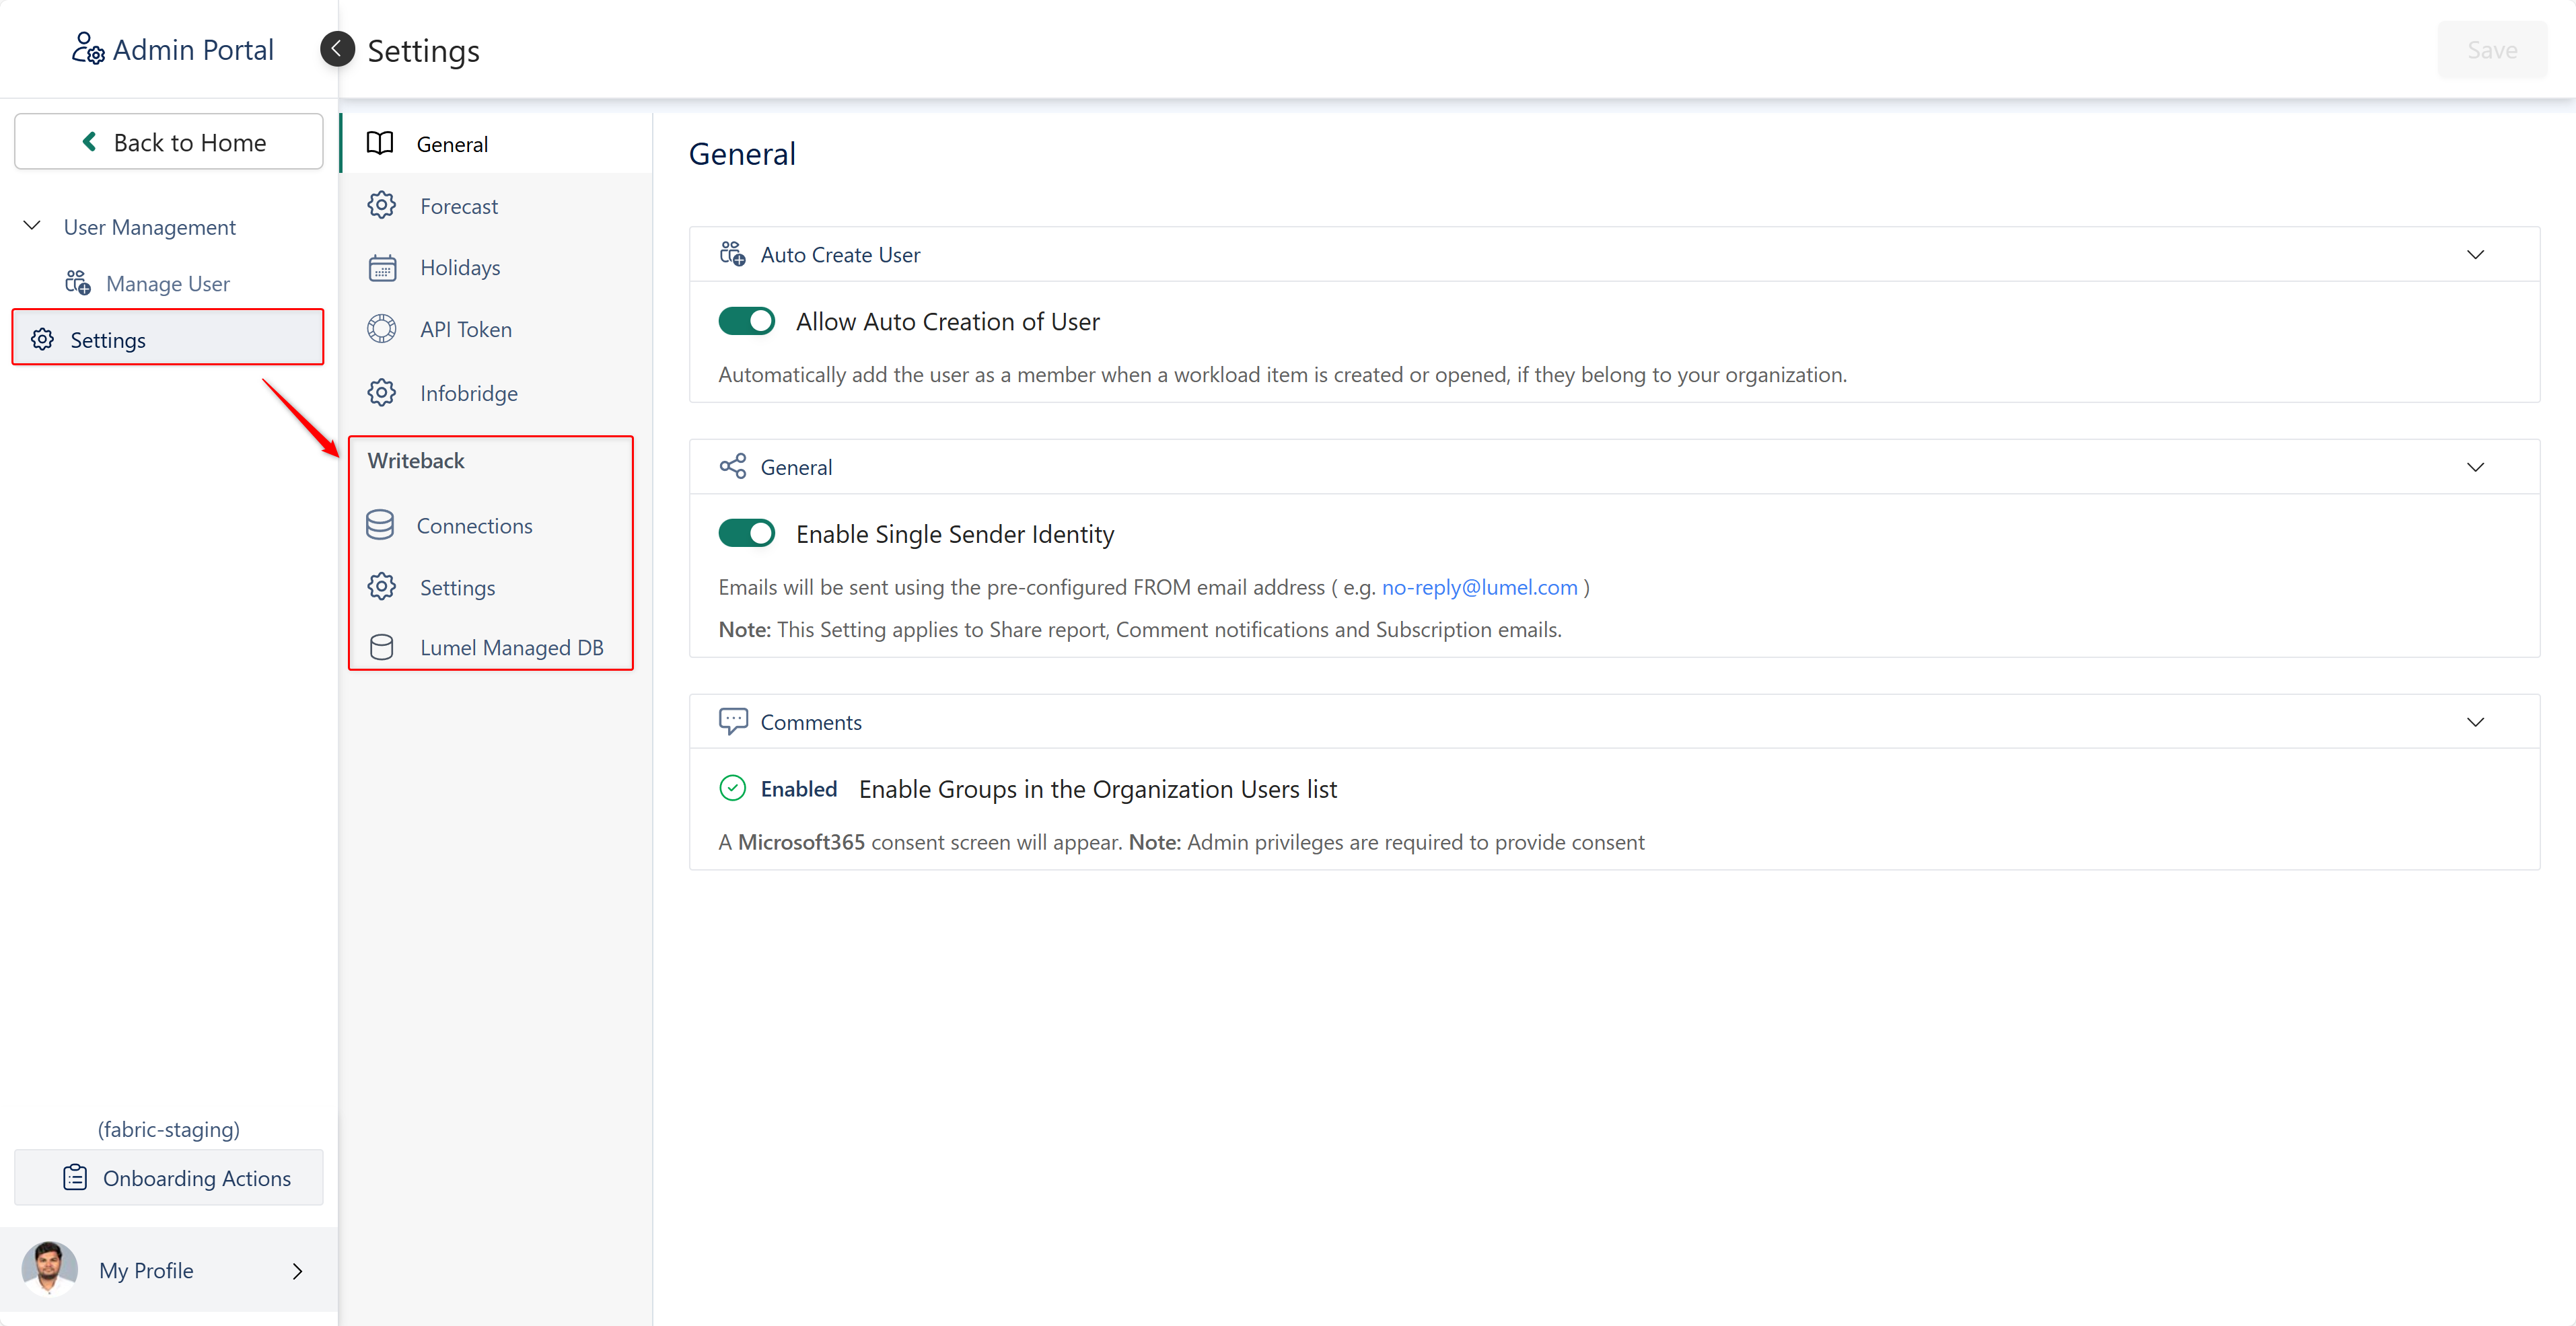Image resolution: width=2576 pixels, height=1326 pixels.
Task: Click the Connections database icon
Action: (380, 525)
